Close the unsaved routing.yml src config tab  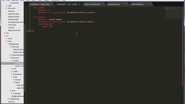tap(79, 4)
